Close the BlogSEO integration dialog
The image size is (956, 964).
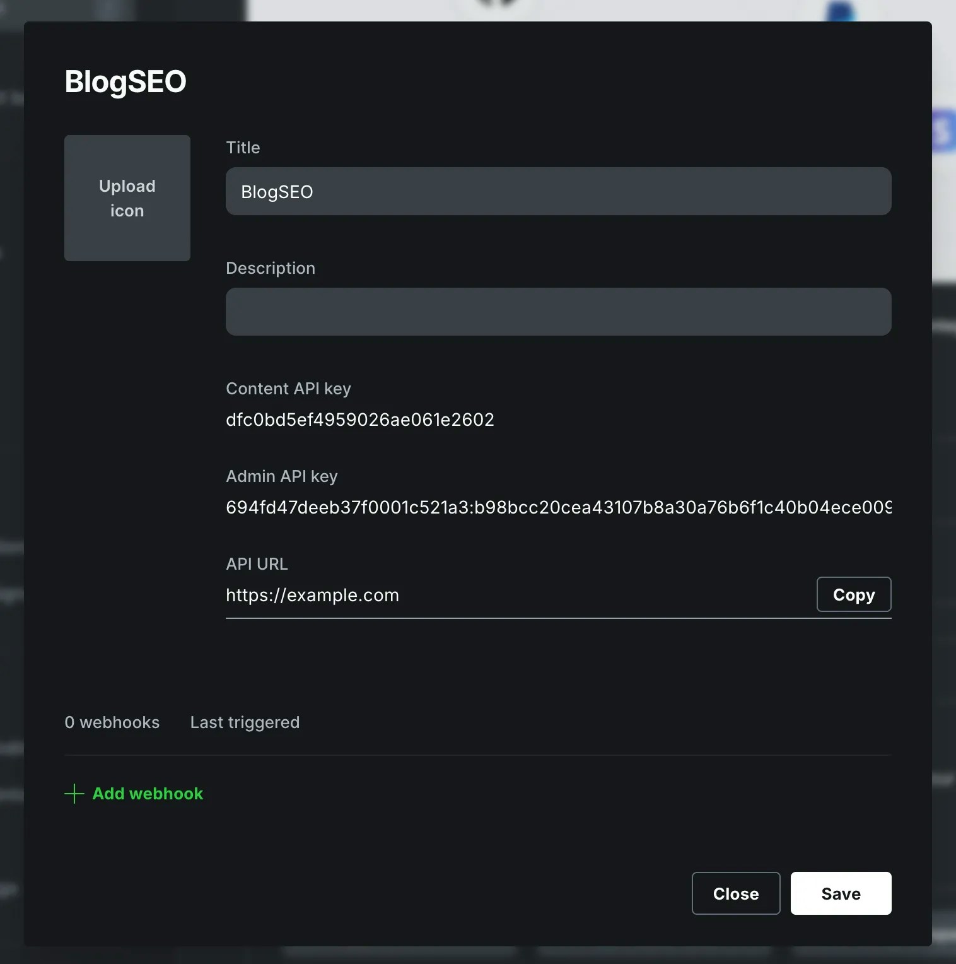click(735, 893)
